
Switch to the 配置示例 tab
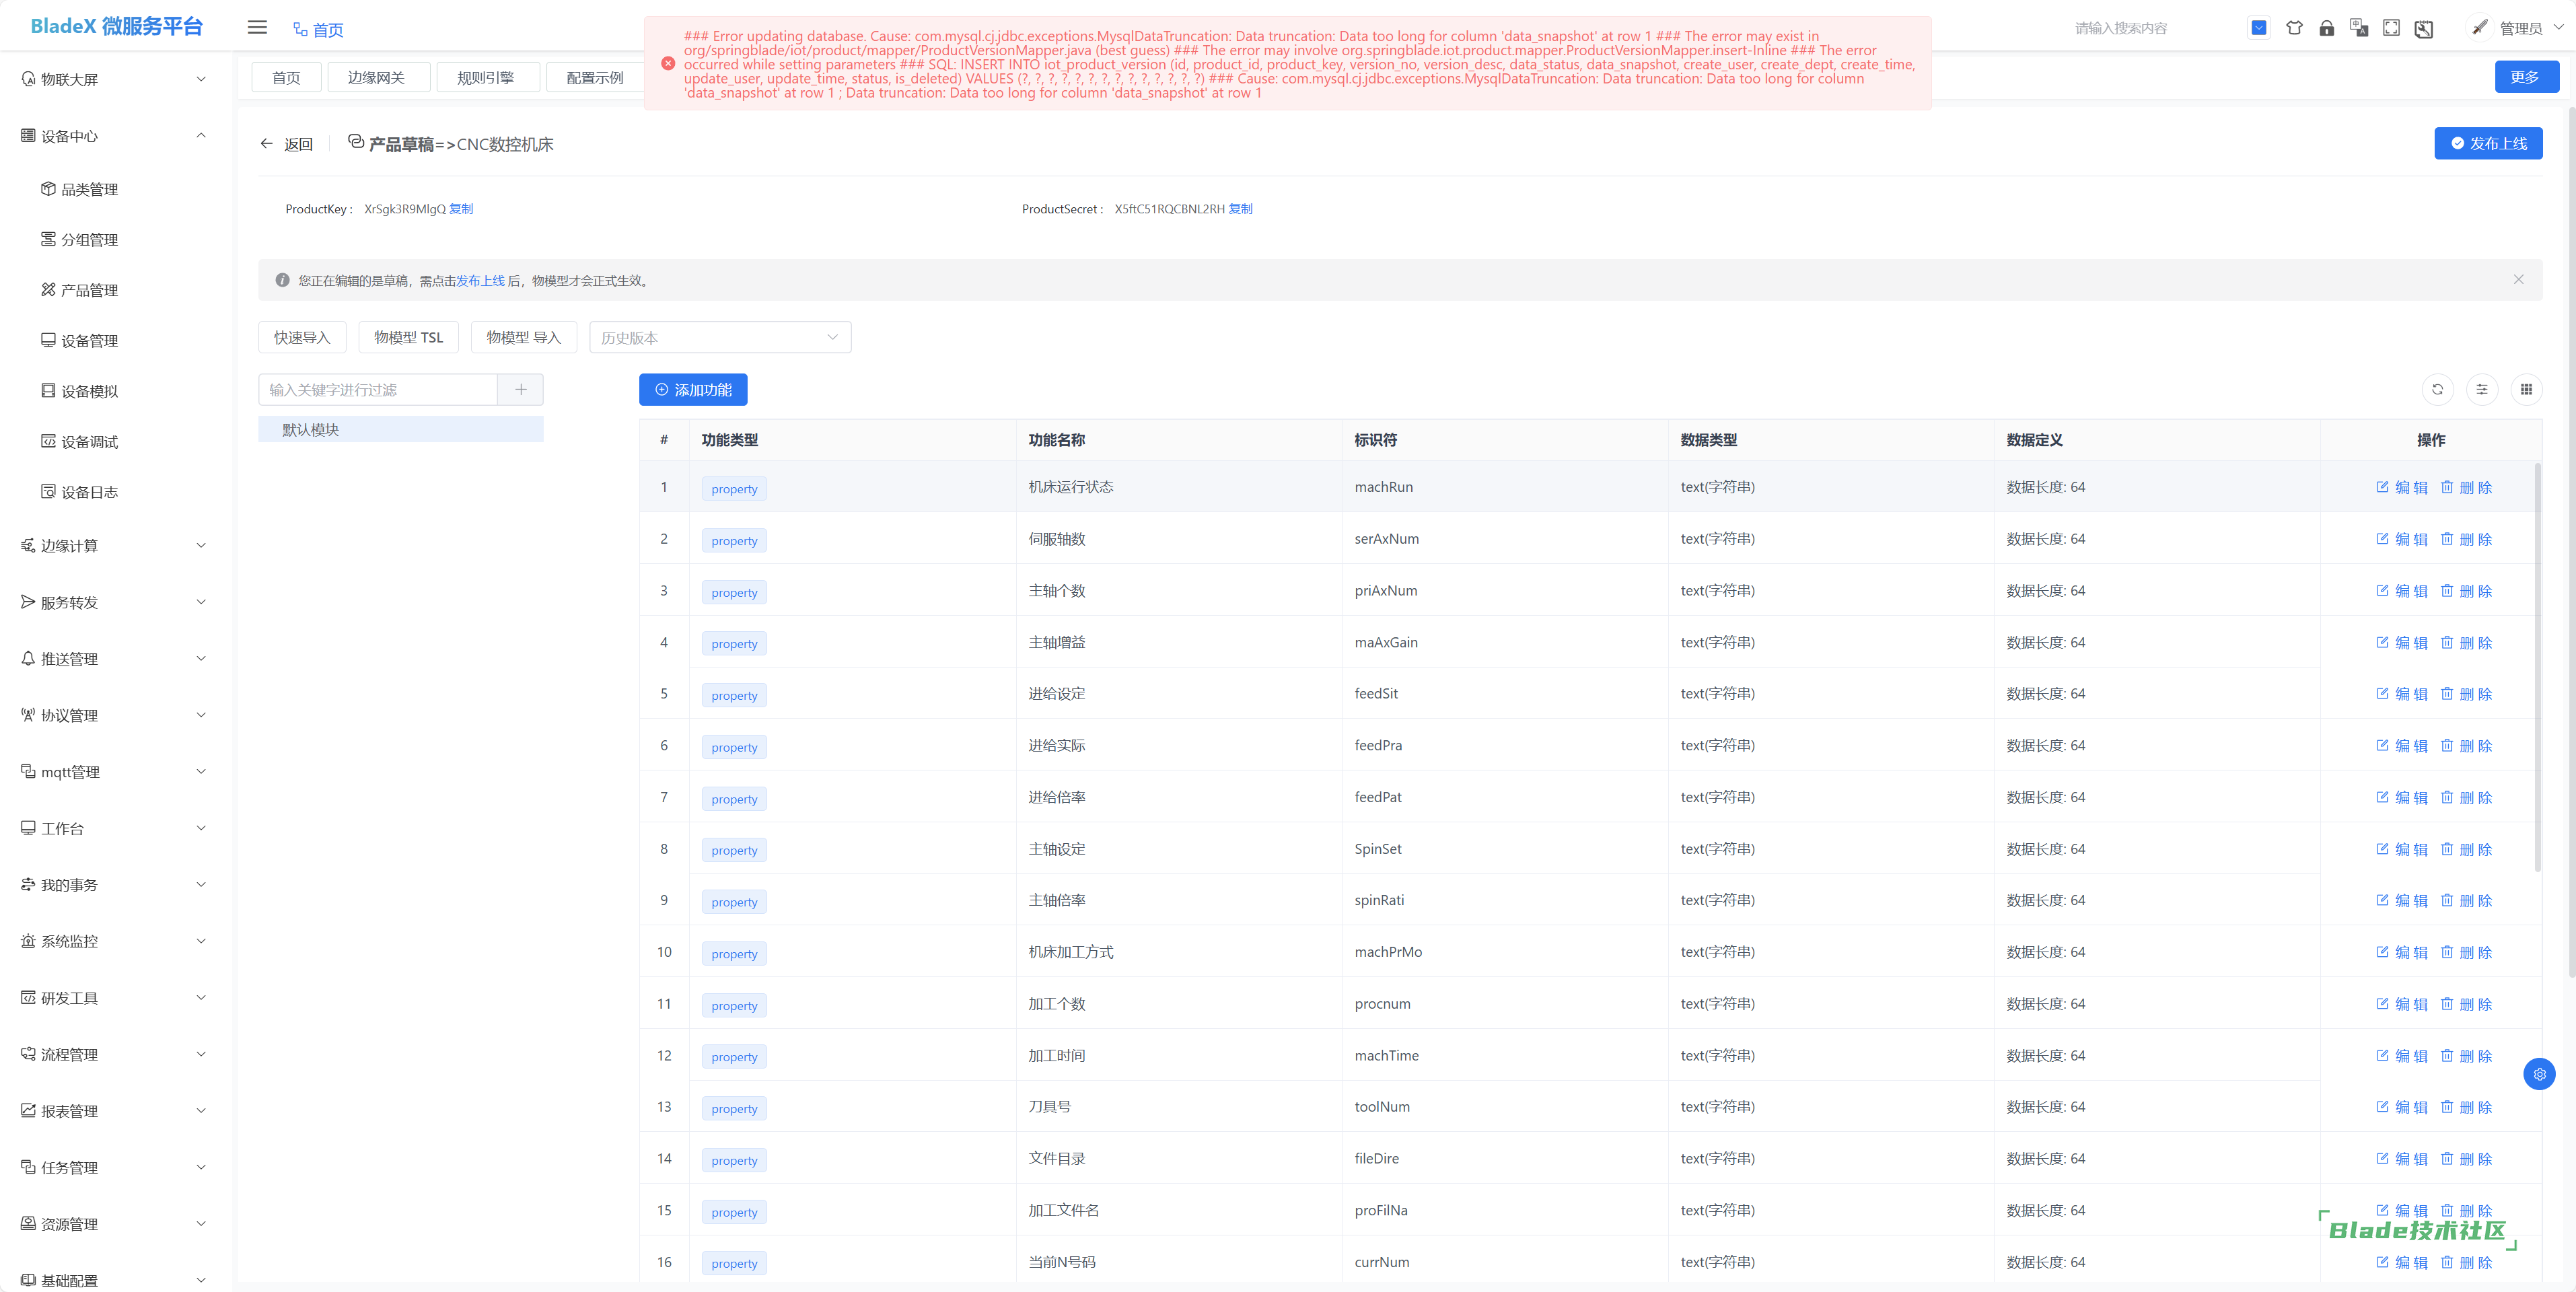click(x=595, y=78)
